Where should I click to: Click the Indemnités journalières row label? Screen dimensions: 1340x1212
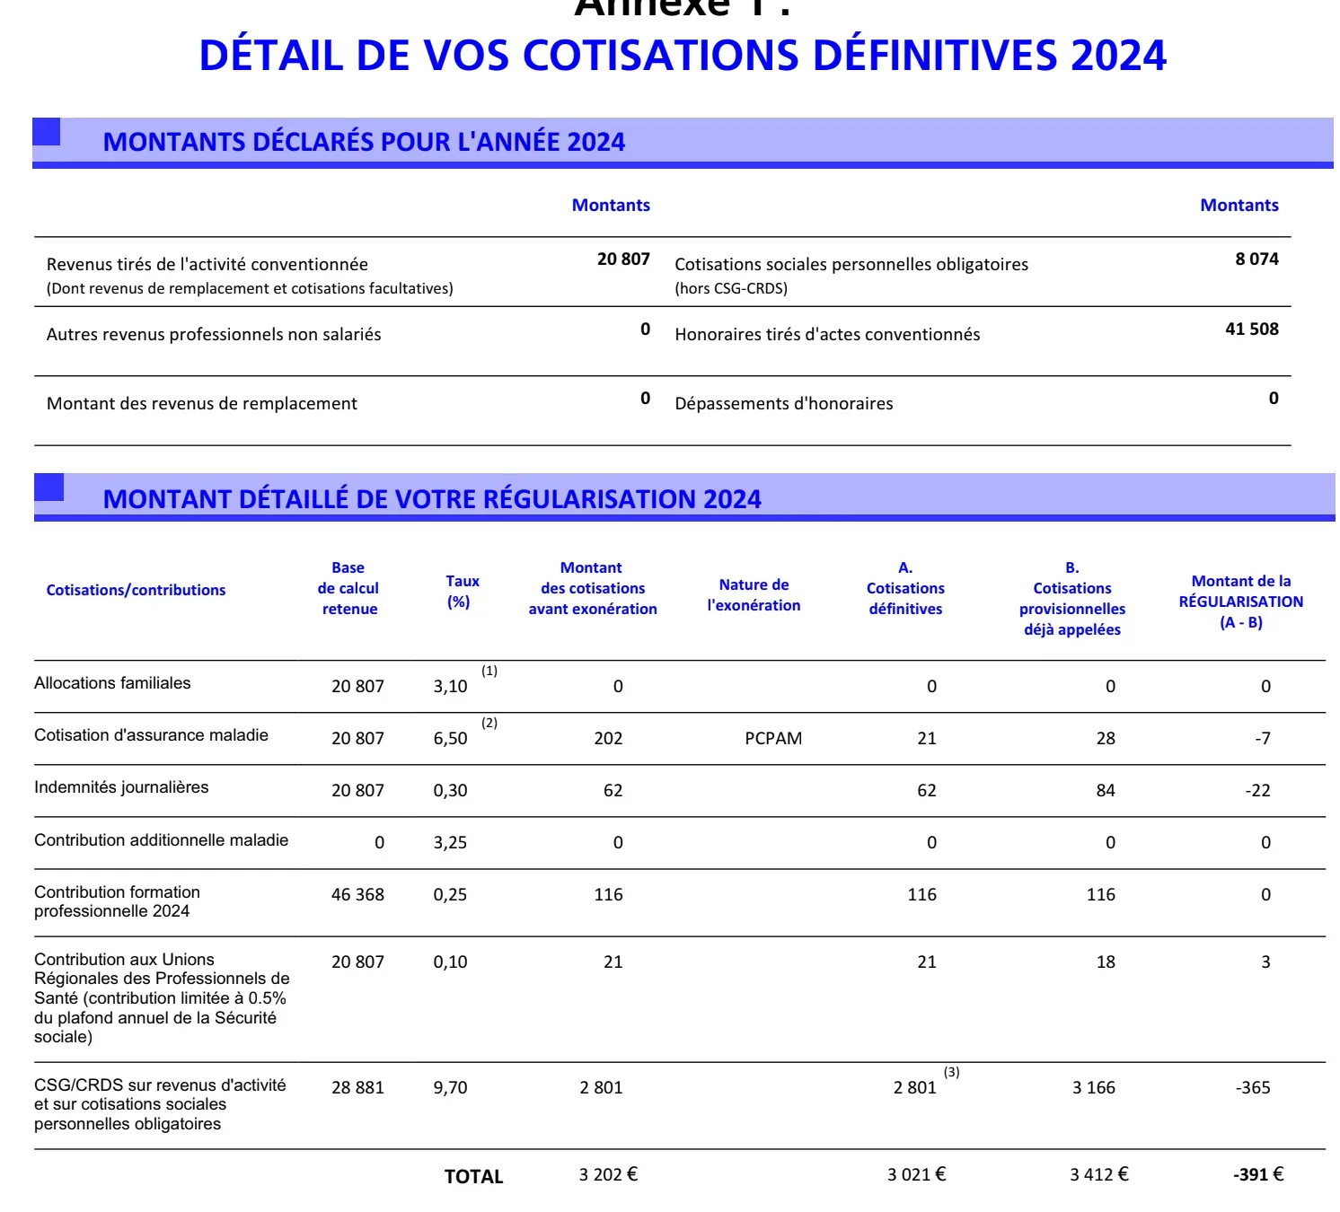point(121,787)
